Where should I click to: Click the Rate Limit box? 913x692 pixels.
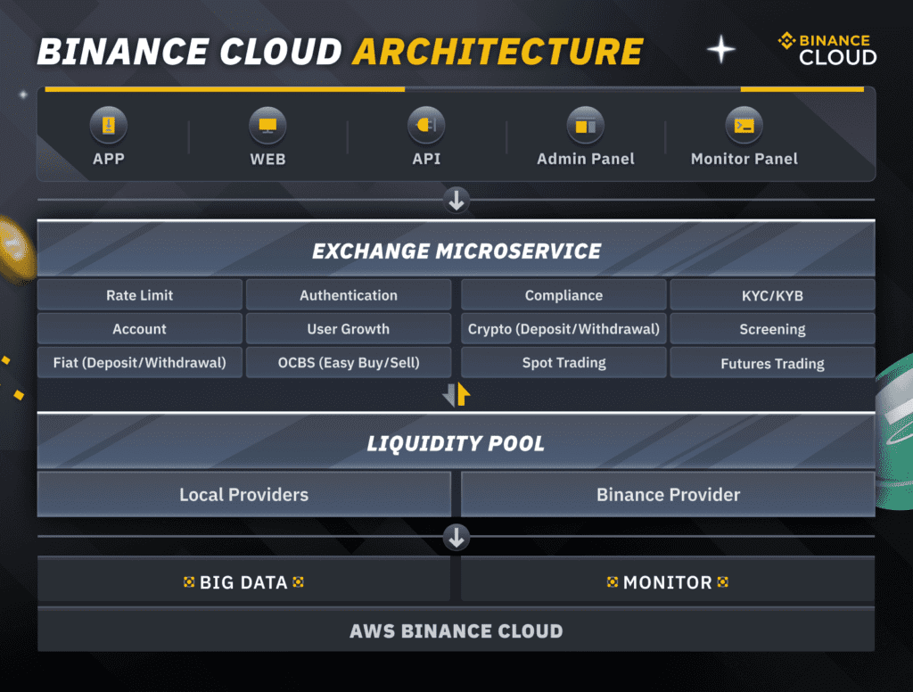click(x=140, y=295)
